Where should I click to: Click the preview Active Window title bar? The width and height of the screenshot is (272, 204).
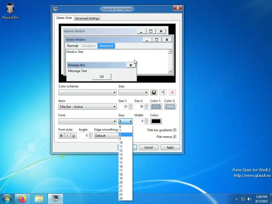point(104,40)
